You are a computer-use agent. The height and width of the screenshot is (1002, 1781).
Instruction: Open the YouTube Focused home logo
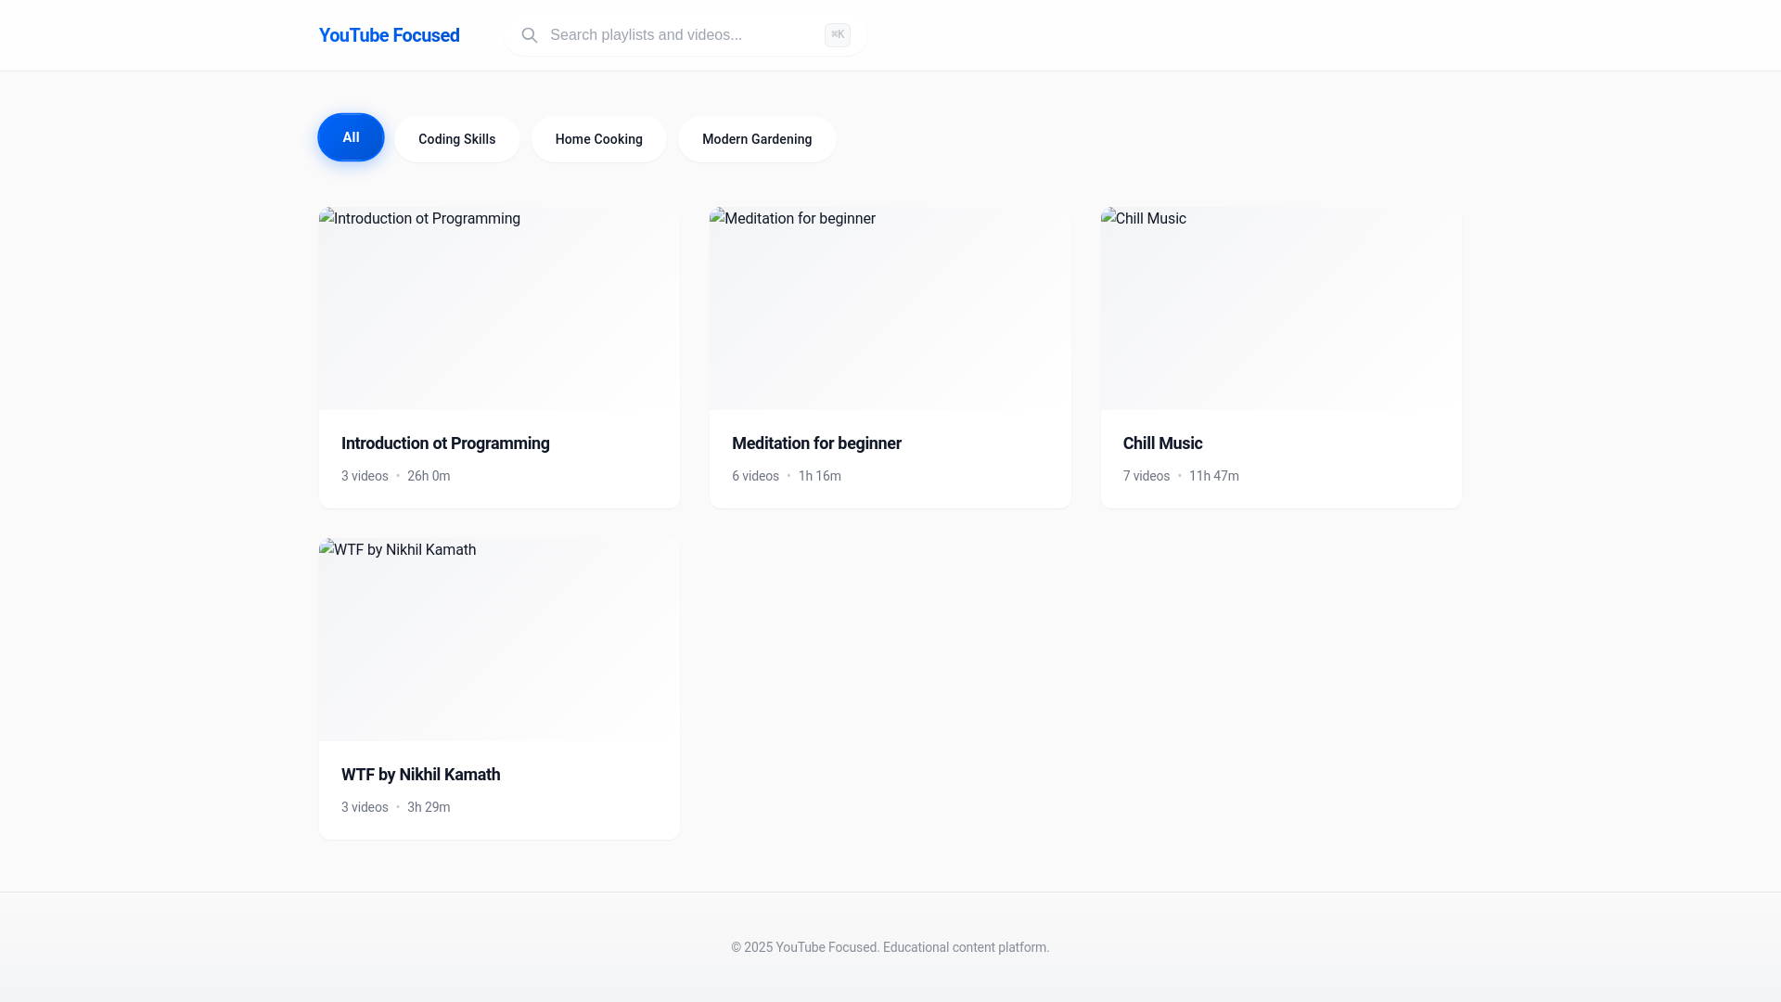point(389,35)
